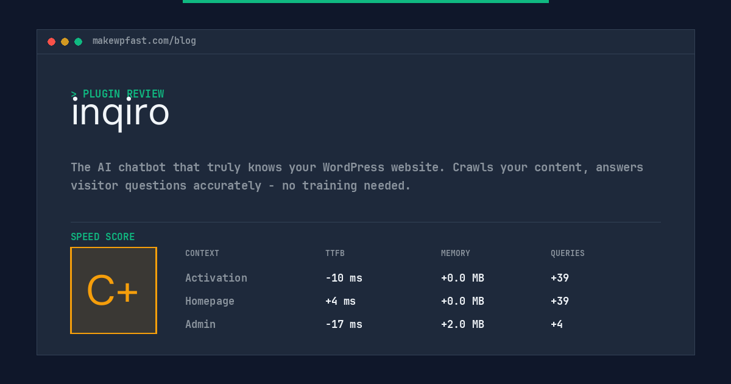The height and width of the screenshot is (384, 731).
Task: Click the MEMORY column header
Action: 456,253
